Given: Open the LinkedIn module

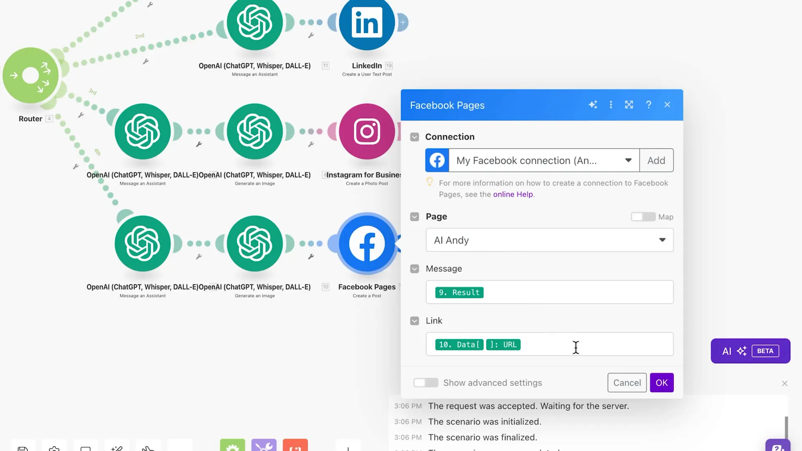Looking at the screenshot, I should click(367, 22).
